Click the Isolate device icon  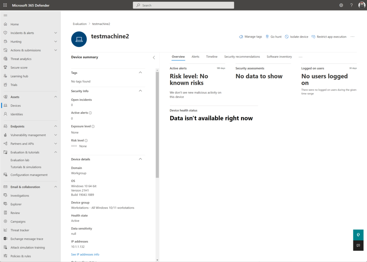point(286,37)
